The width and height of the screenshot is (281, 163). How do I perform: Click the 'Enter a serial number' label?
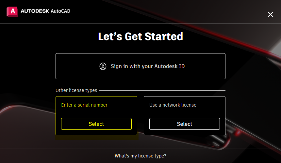tap(84, 105)
